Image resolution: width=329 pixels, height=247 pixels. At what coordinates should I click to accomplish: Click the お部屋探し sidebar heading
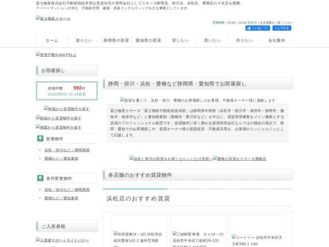pos(67,70)
